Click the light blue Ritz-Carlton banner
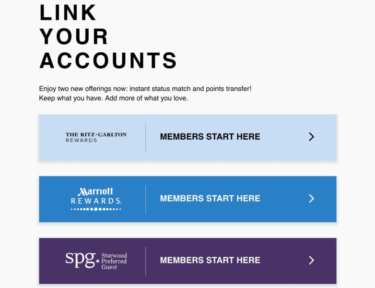Screen dimensions: 375x288 click(x=187, y=137)
